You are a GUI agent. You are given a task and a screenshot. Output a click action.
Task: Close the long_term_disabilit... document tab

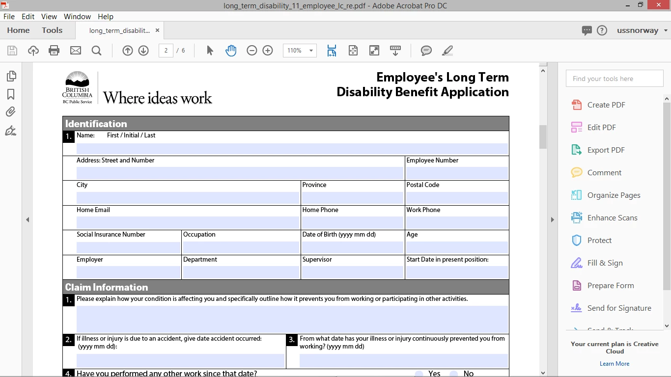click(157, 30)
